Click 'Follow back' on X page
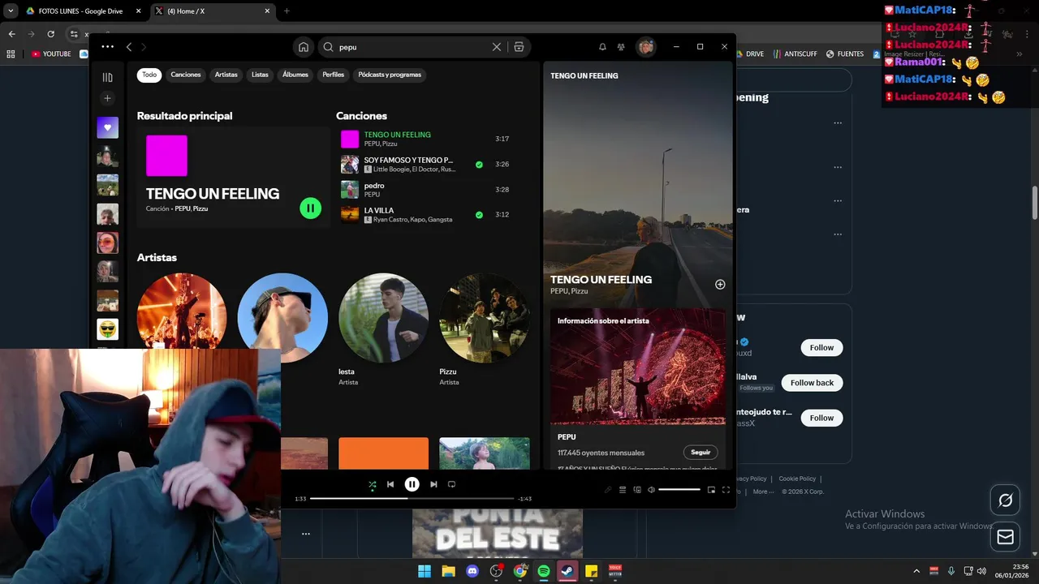 [x=812, y=383]
